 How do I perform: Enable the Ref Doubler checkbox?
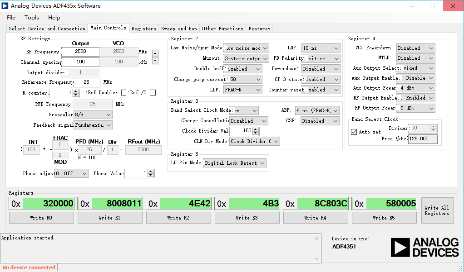124,93
